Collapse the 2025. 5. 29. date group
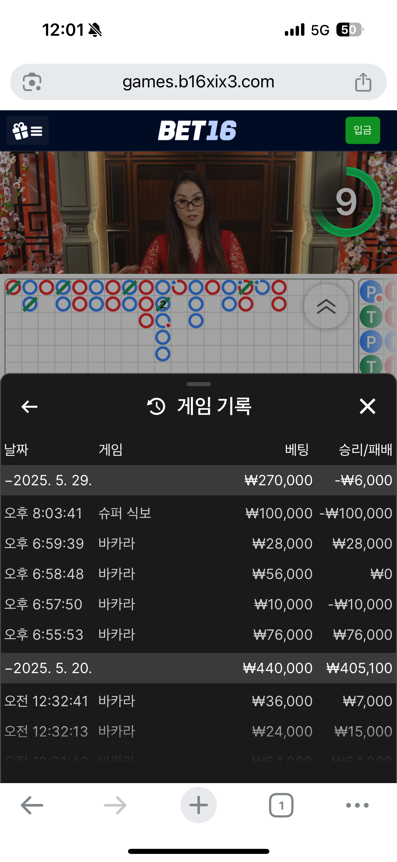Image resolution: width=397 pixels, height=862 pixels. 198,480
